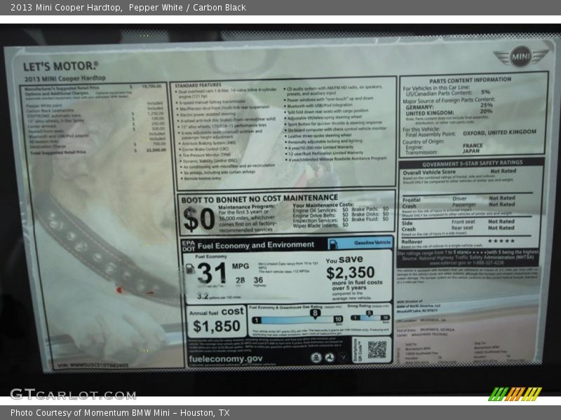
Task: Click the You save label
Action: click(344, 259)
